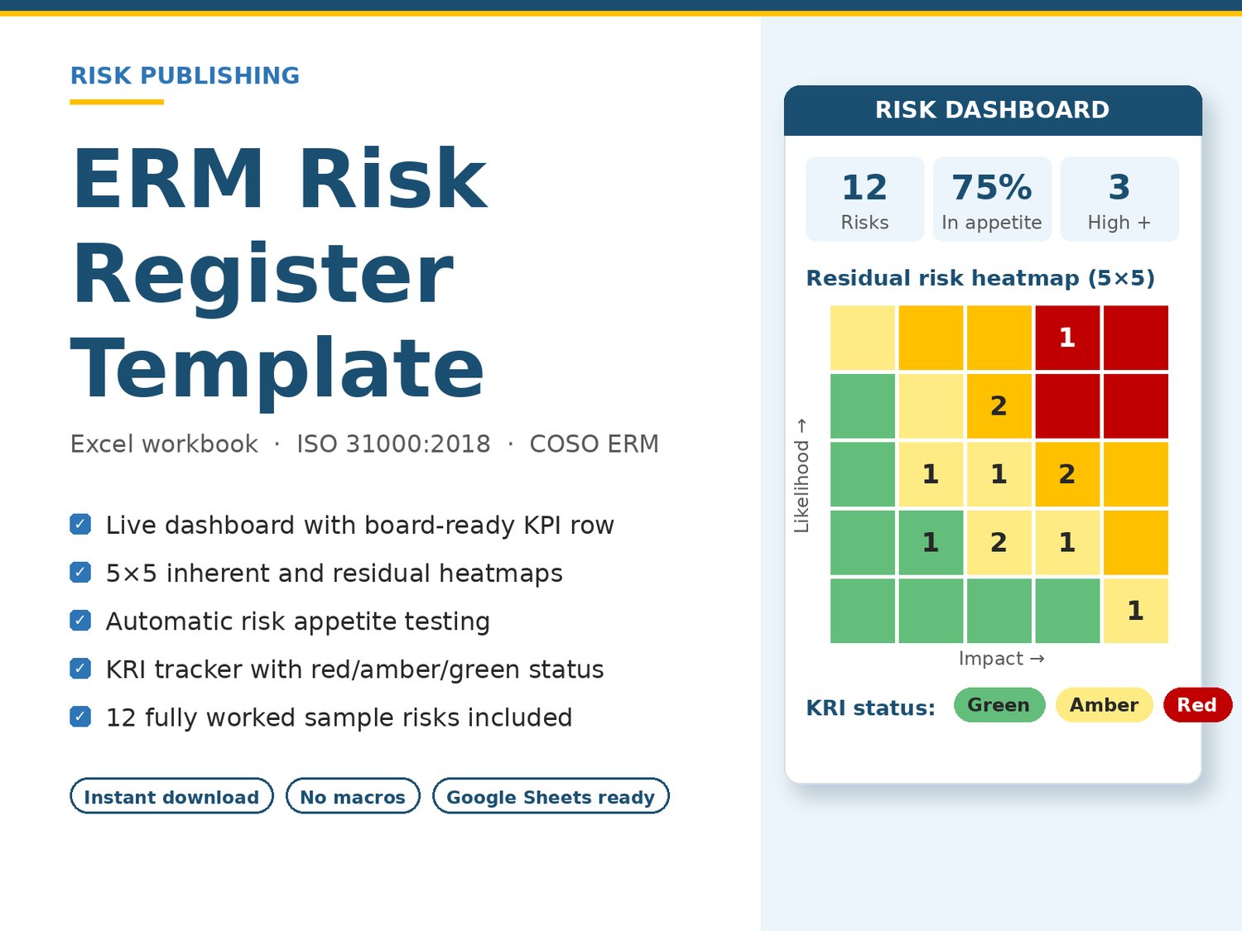Click the COSO ERM text

click(x=595, y=444)
